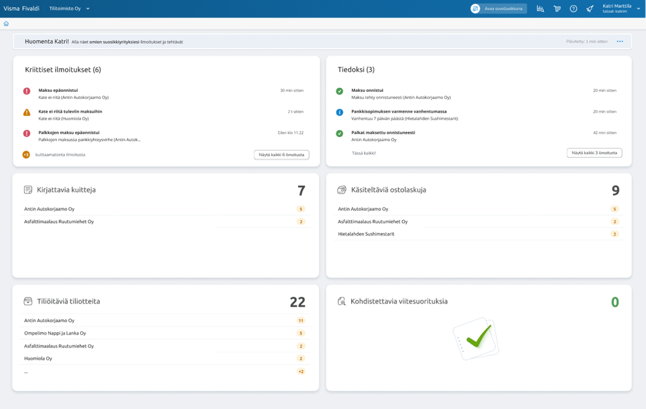This screenshot has height=409, width=646.
Task: Click the red error icon beside Maksu epäonnistui
Action: pyautogui.click(x=27, y=91)
